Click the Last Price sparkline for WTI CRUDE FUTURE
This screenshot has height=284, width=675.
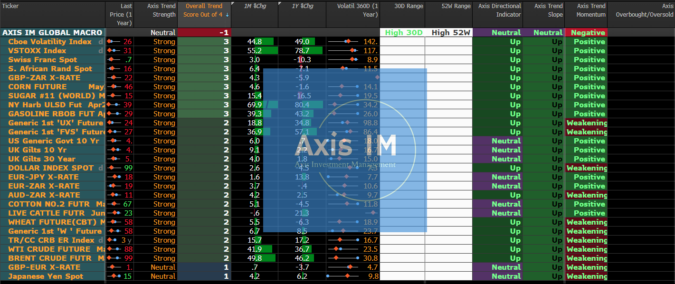coord(114,249)
